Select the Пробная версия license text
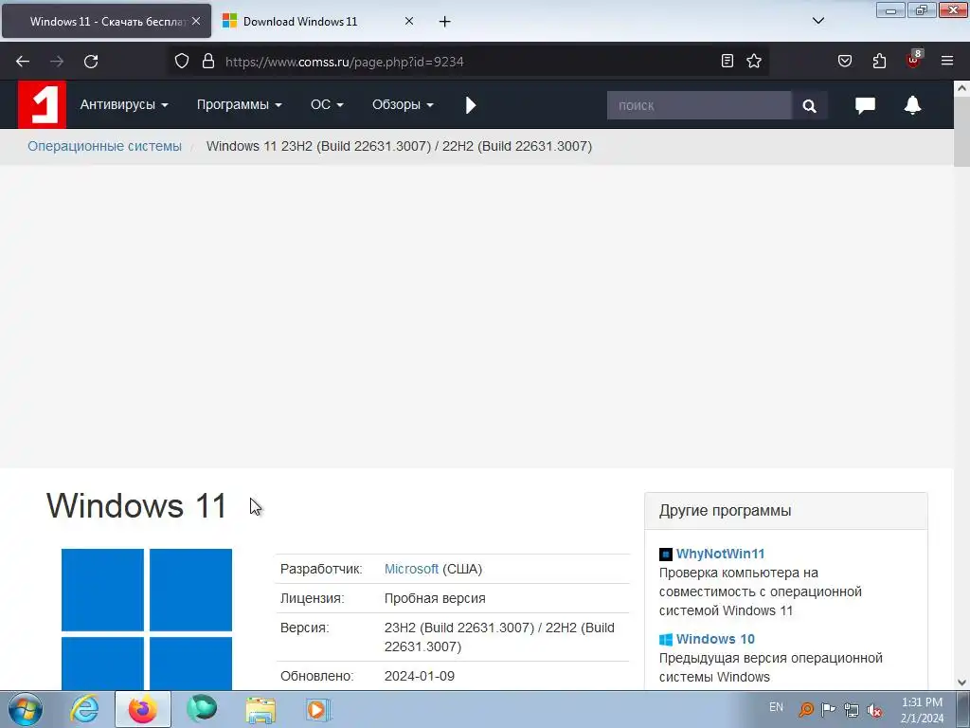 [435, 598]
